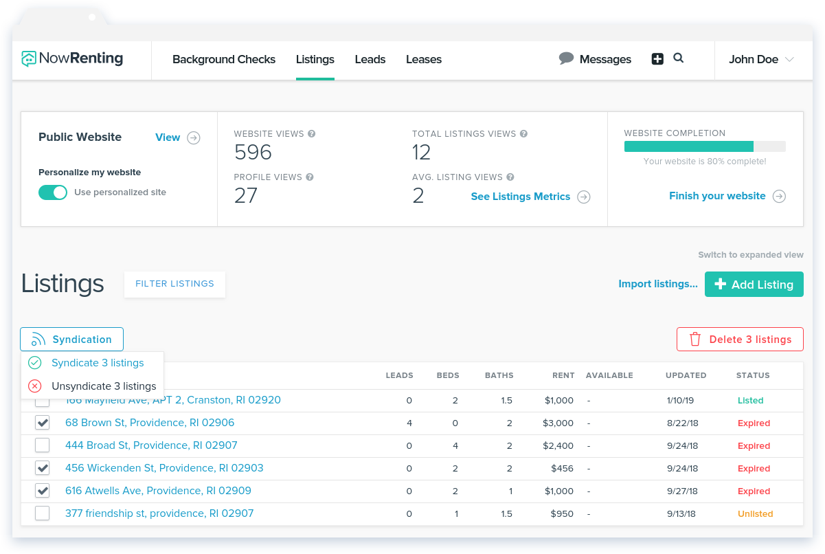Sort by the RENT column header

[563, 376]
